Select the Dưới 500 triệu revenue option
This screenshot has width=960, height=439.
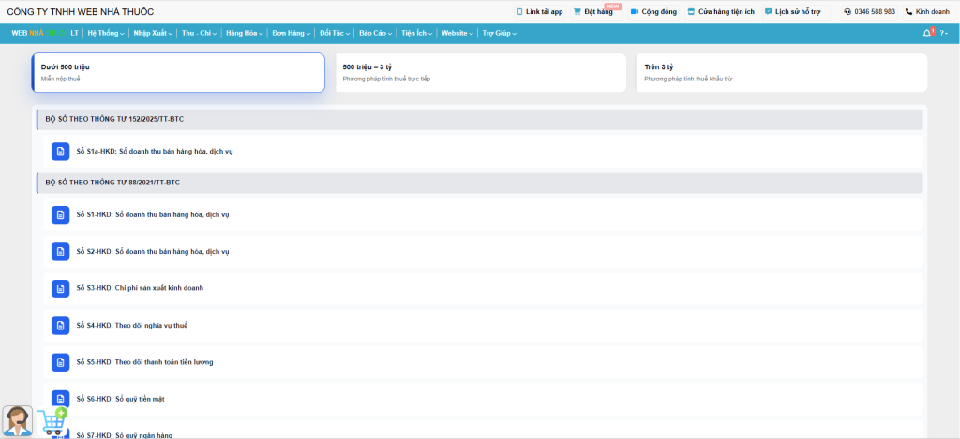point(178,72)
